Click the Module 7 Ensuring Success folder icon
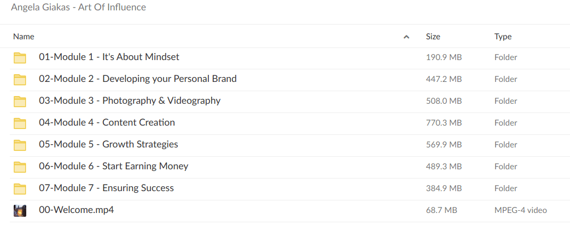 click(x=20, y=188)
